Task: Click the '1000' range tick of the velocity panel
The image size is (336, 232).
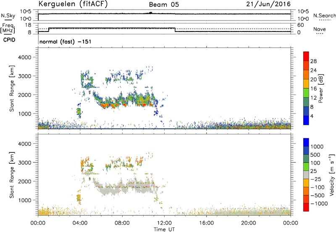Action: click(x=24, y=200)
